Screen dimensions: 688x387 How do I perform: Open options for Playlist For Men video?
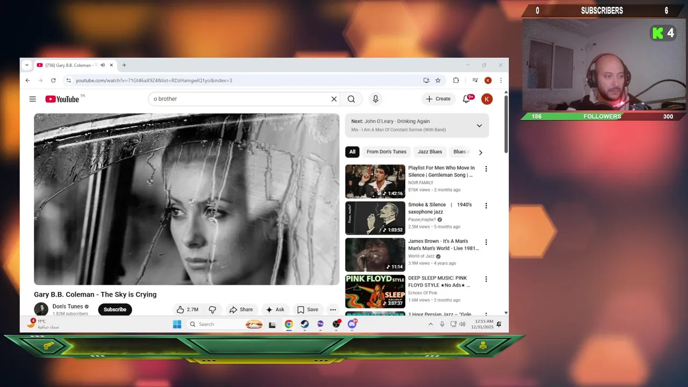pos(486,169)
